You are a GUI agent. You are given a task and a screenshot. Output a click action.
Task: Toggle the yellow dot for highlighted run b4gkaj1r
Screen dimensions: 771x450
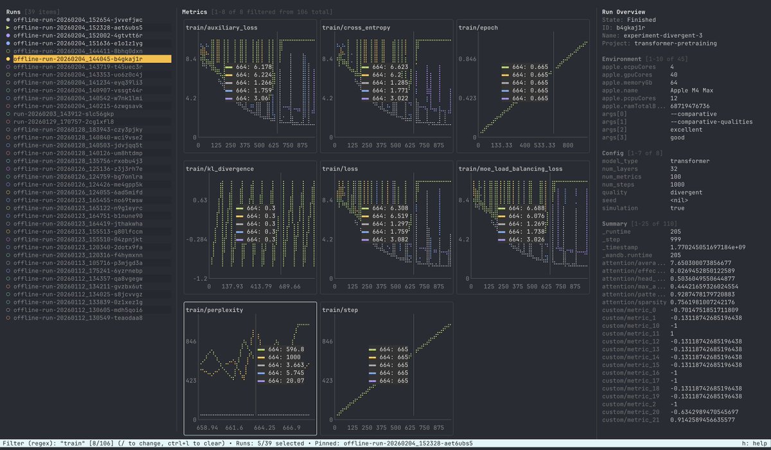coord(8,59)
